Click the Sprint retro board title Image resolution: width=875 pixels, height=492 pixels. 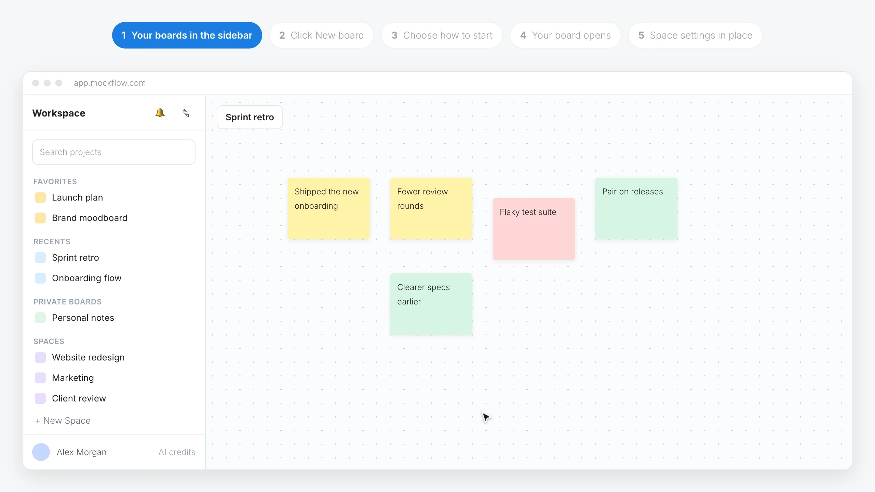coord(250,117)
